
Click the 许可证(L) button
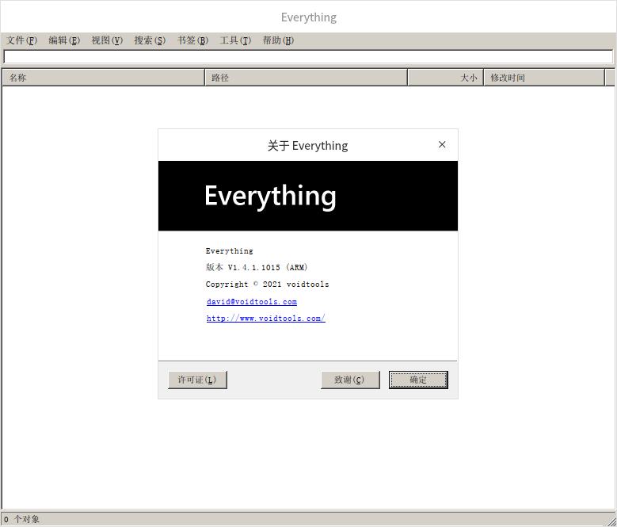click(x=197, y=380)
